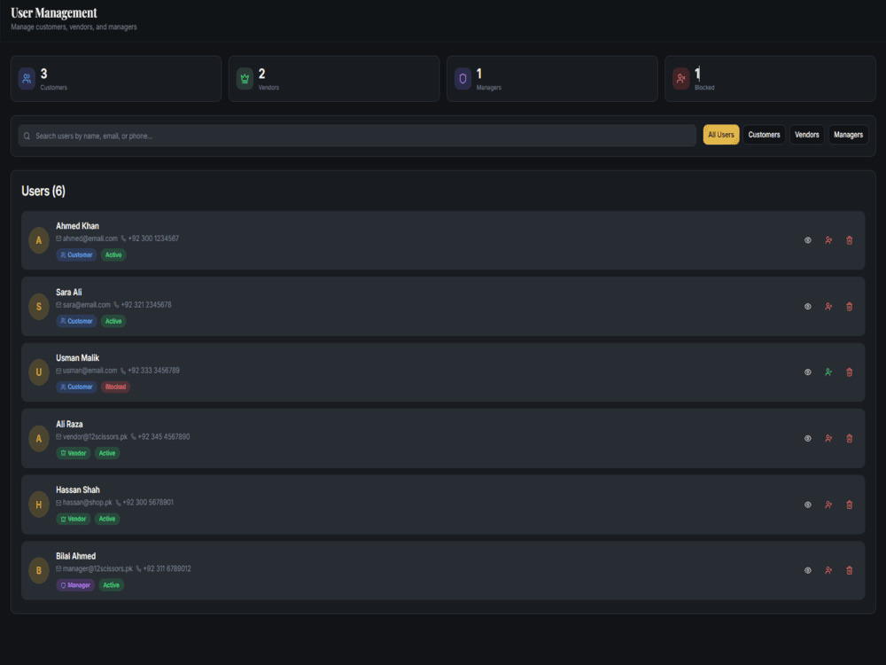View Hassan Shah's details via eye icon
Screen dimensions: 886x665
pos(807,505)
